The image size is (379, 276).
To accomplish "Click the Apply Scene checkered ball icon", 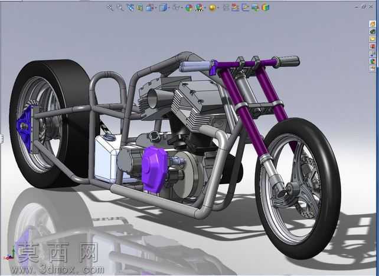I will point(199,8).
